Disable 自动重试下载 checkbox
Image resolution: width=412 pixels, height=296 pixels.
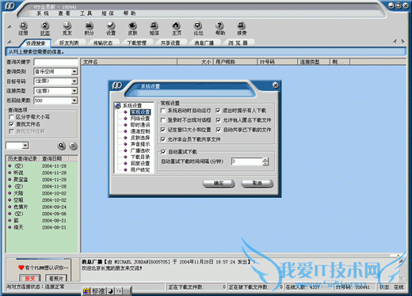(163, 152)
